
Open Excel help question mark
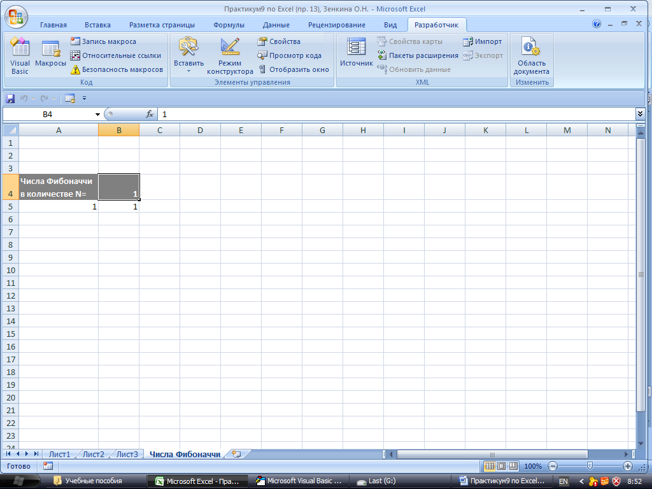[597, 24]
